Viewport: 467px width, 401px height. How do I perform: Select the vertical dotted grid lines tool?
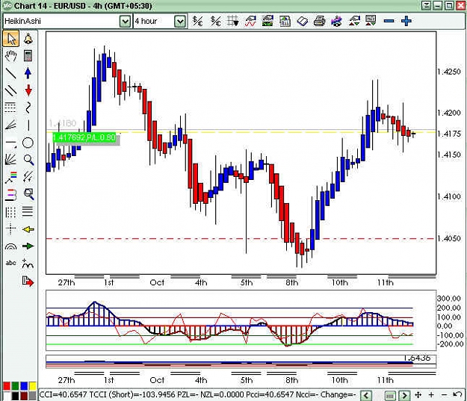pyautogui.click(x=11, y=212)
